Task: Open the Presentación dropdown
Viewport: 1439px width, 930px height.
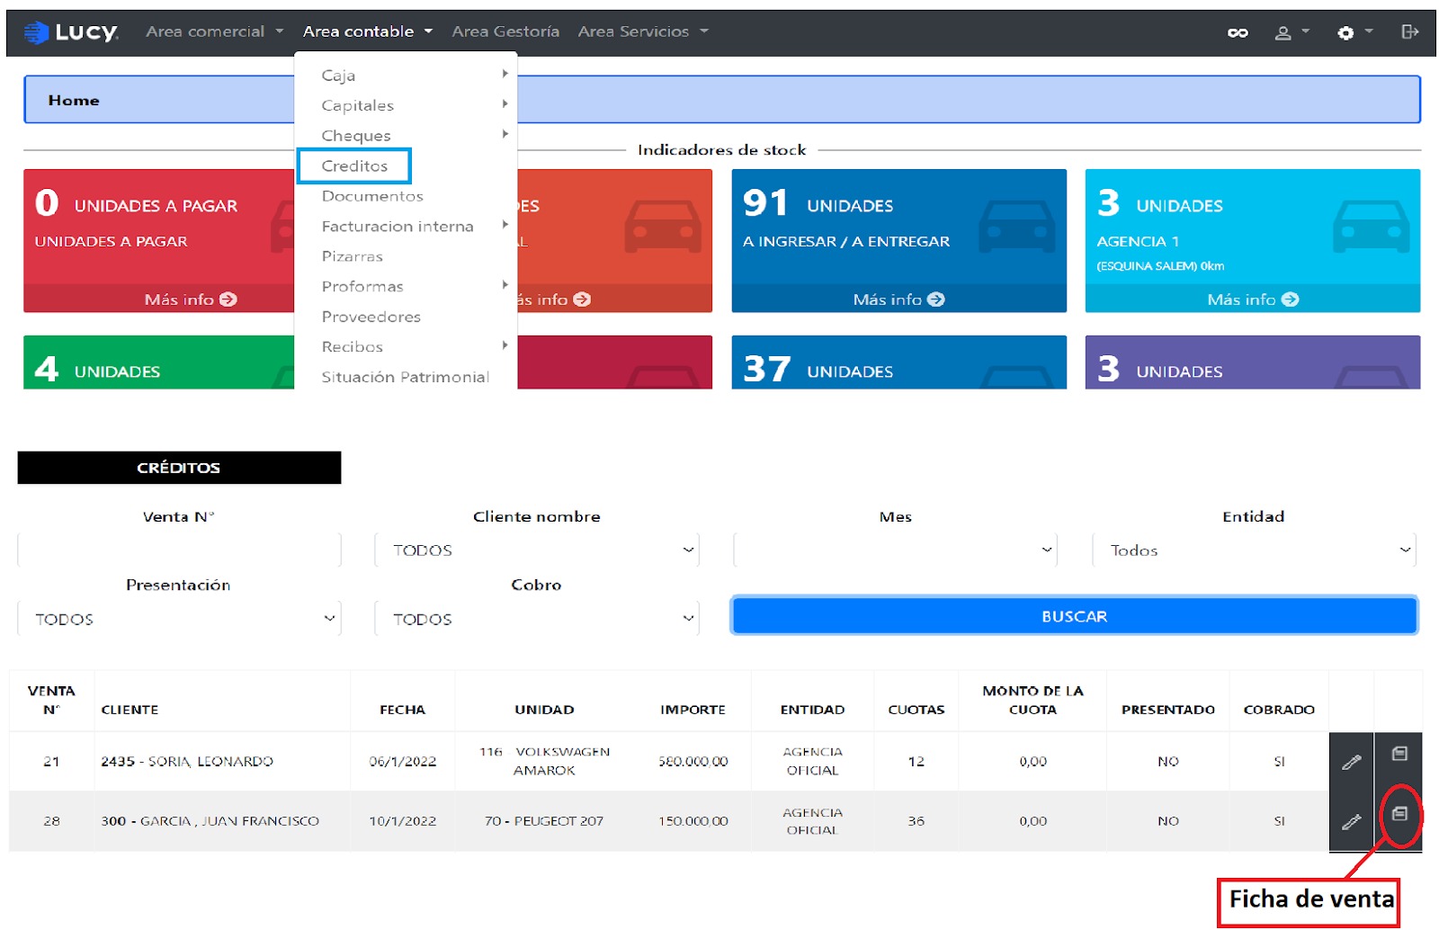Action: tap(179, 619)
